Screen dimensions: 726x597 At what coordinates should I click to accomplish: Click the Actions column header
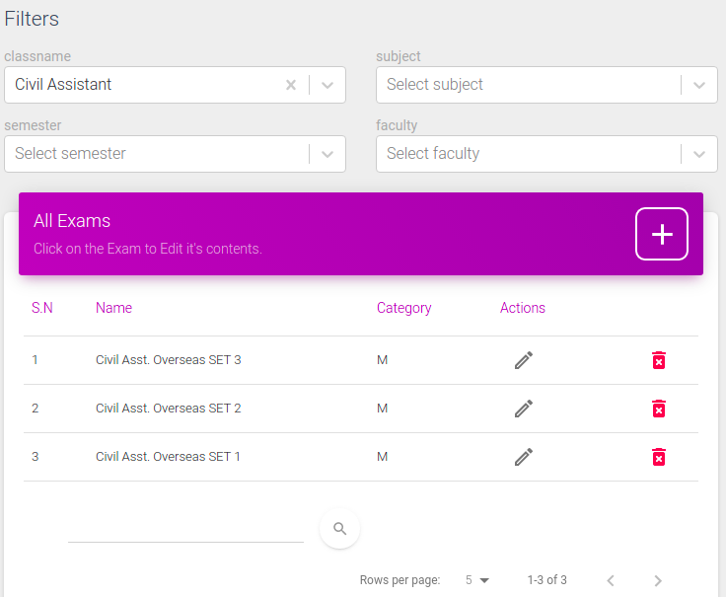522,308
